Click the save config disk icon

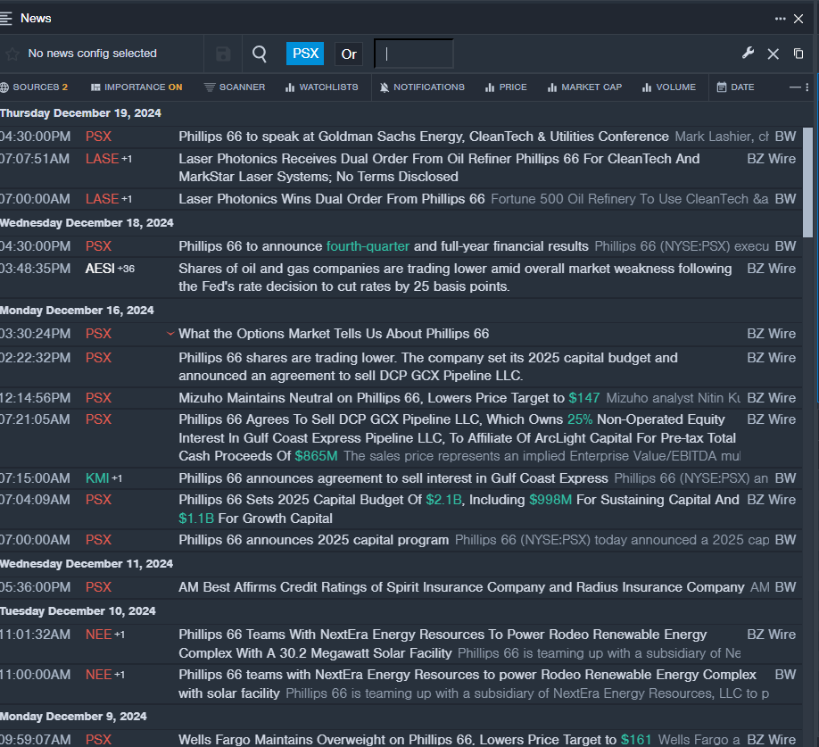pyautogui.click(x=223, y=54)
